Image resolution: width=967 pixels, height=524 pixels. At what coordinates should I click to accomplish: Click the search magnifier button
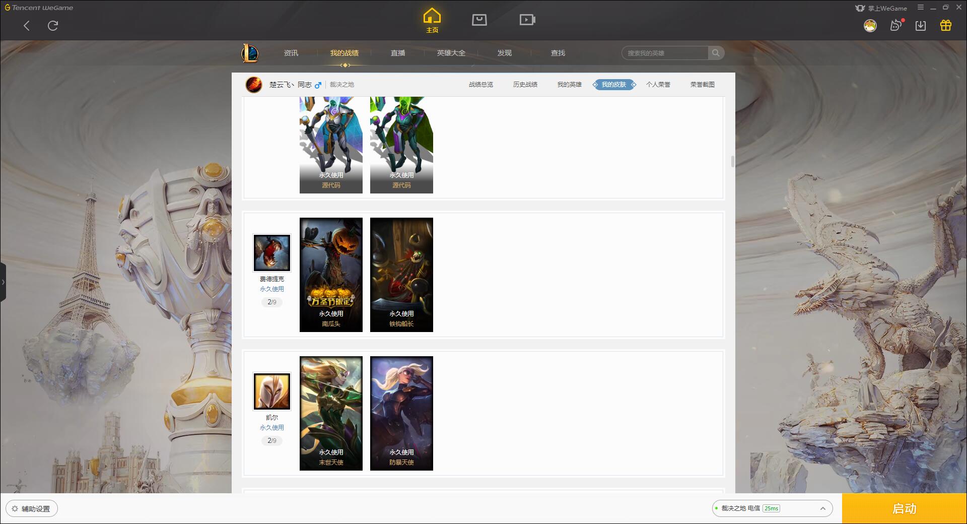pyautogui.click(x=716, y=53)
